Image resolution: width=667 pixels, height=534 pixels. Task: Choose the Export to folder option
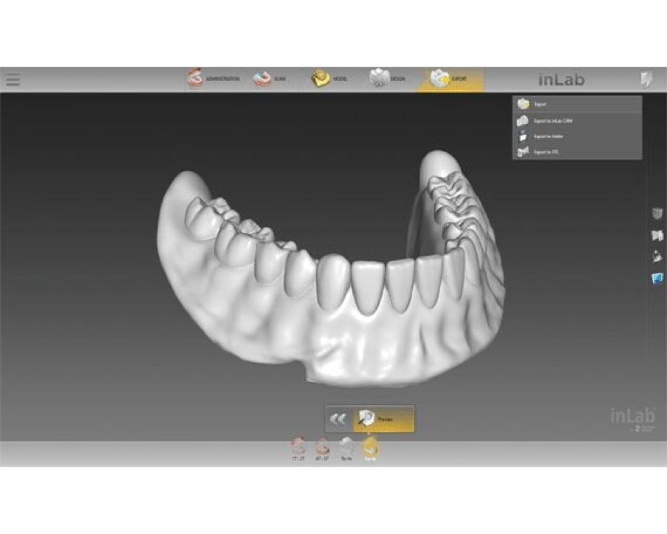(x=576, y=136)
